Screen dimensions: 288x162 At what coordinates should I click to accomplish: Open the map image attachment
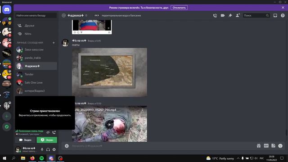[109, 72]
